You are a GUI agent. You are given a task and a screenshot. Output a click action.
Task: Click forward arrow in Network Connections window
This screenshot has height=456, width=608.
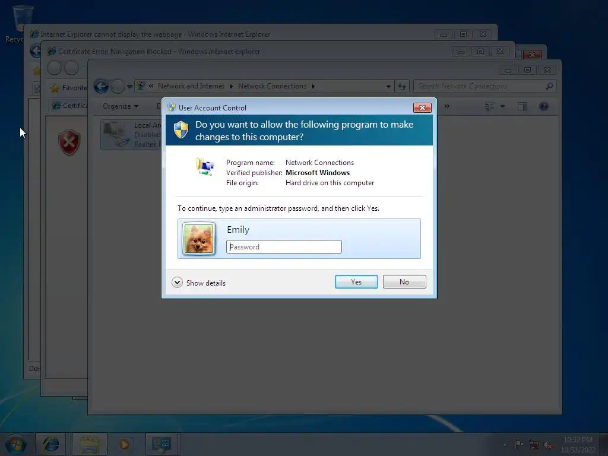pyautogui.click(x=118, y=86)
